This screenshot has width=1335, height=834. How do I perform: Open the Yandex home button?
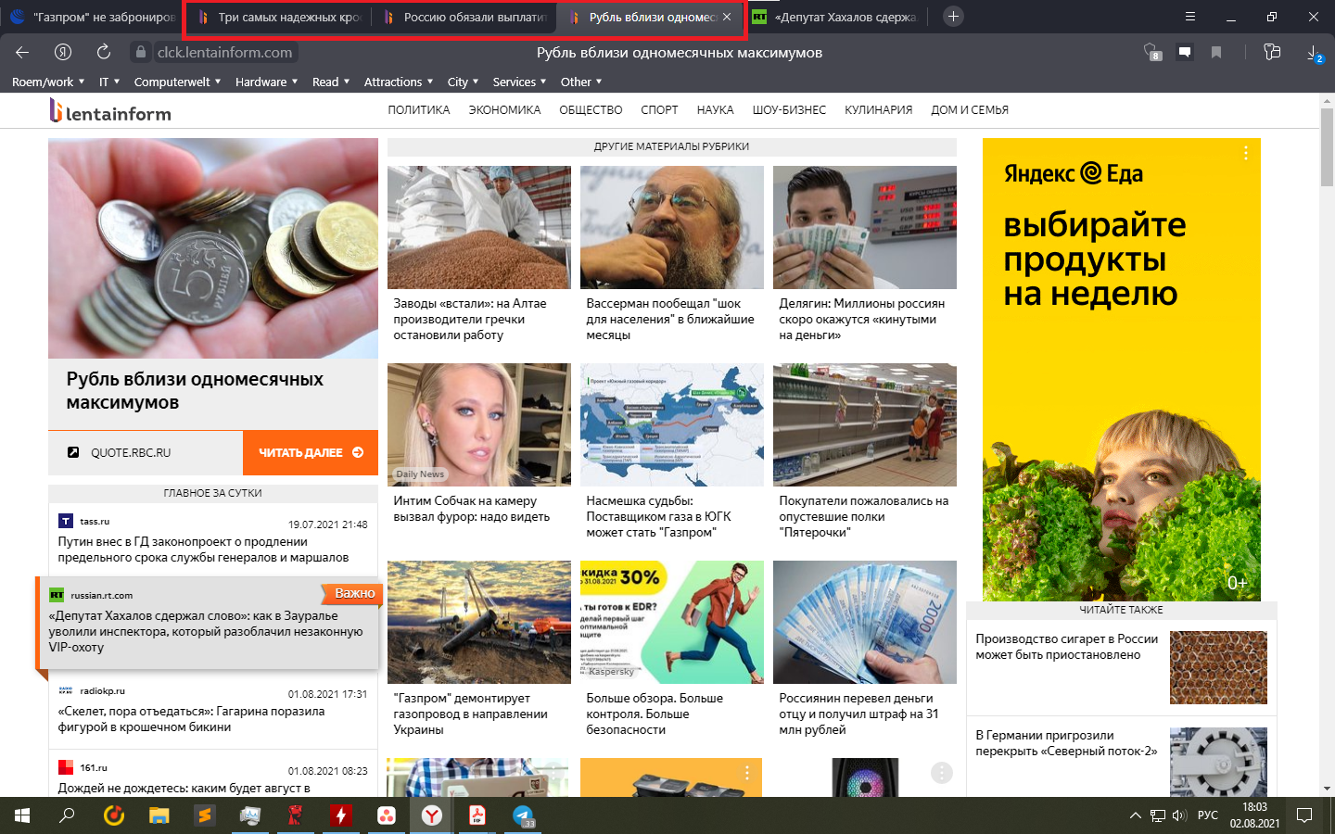[63, 52]
